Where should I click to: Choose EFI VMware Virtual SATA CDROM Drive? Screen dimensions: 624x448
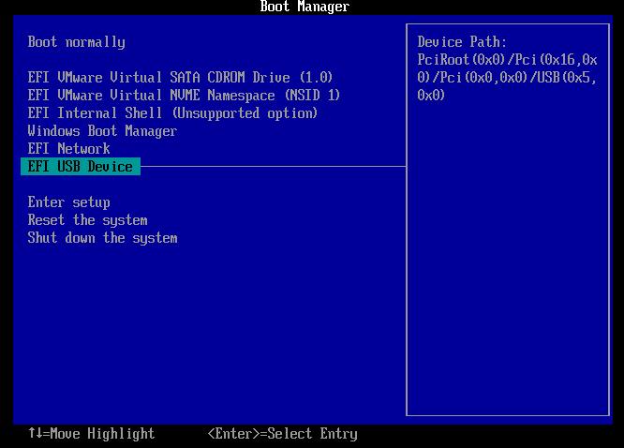point(180,78)
